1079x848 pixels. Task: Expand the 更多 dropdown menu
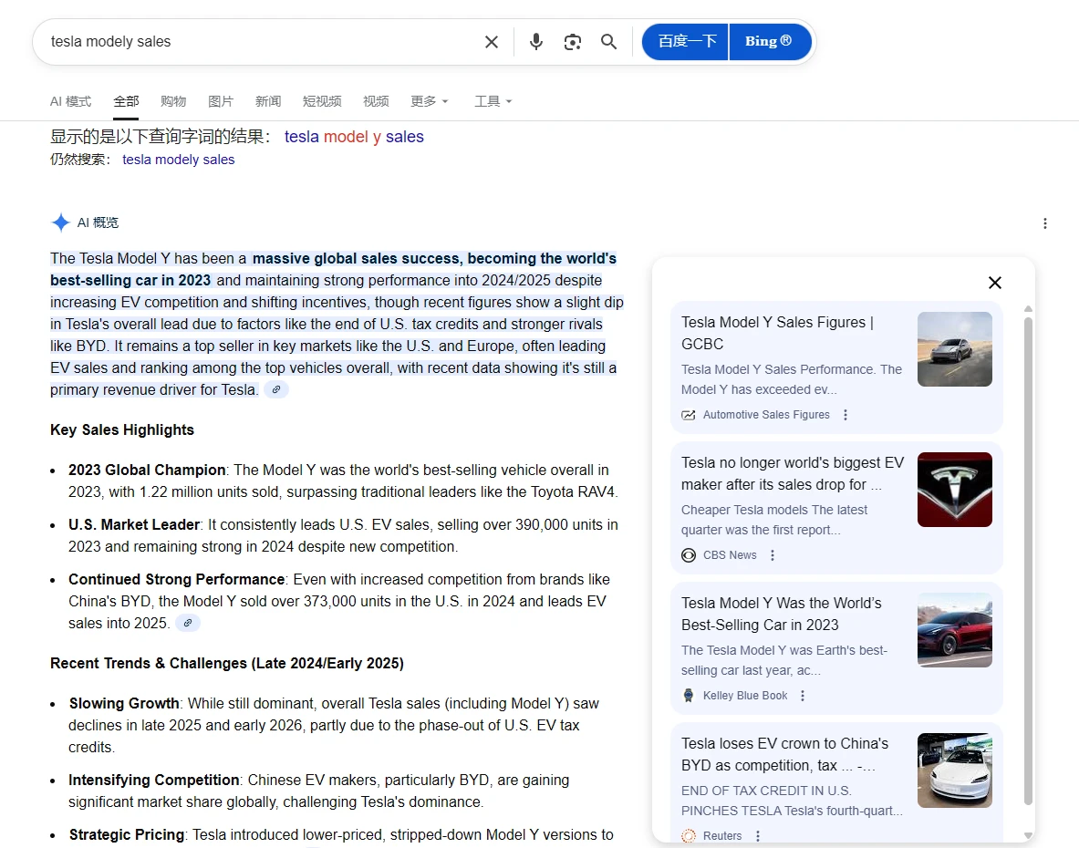point(429,101)
